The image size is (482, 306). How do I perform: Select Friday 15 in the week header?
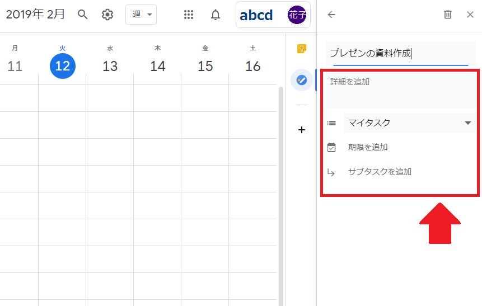pyautogui.click(x=205, y=66)
